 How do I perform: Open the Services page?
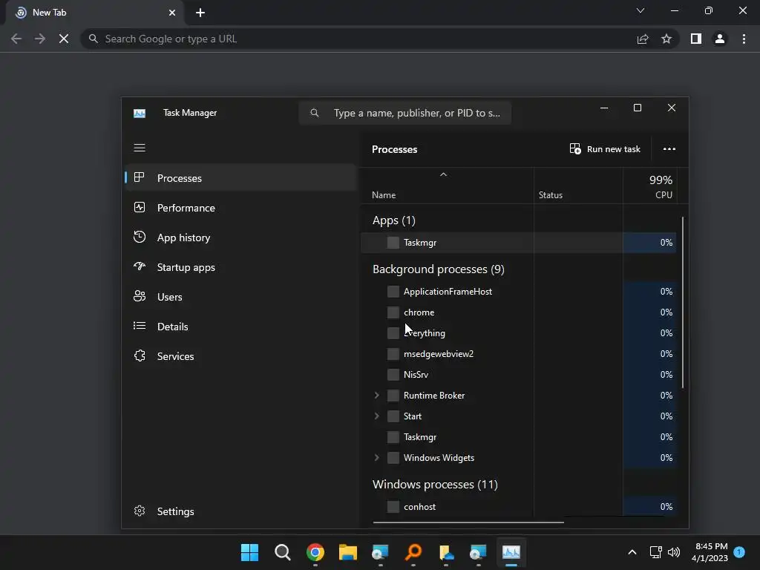point(241,356)
